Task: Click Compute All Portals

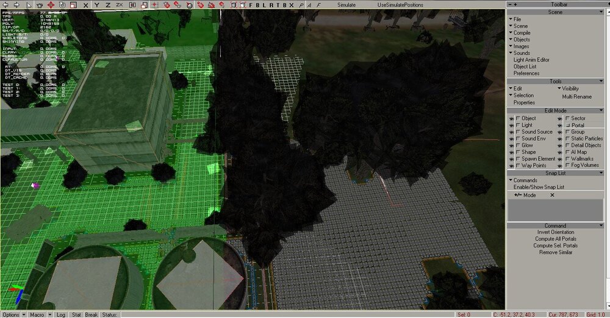Action: (556, 239)
